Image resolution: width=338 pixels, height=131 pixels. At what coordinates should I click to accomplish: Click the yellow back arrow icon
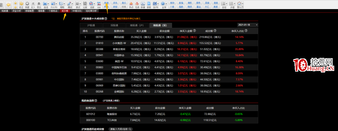coord(8,4)
